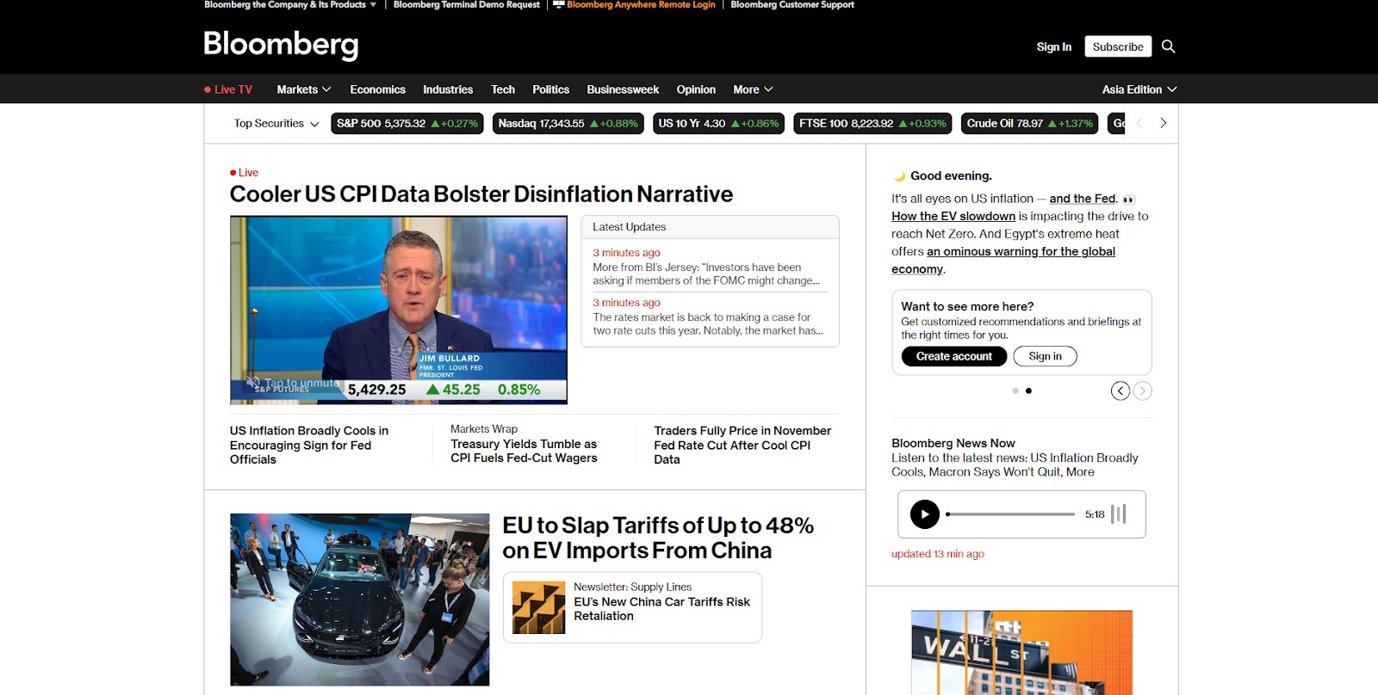Open Treasury Yields Tumble article

[524, 451]
